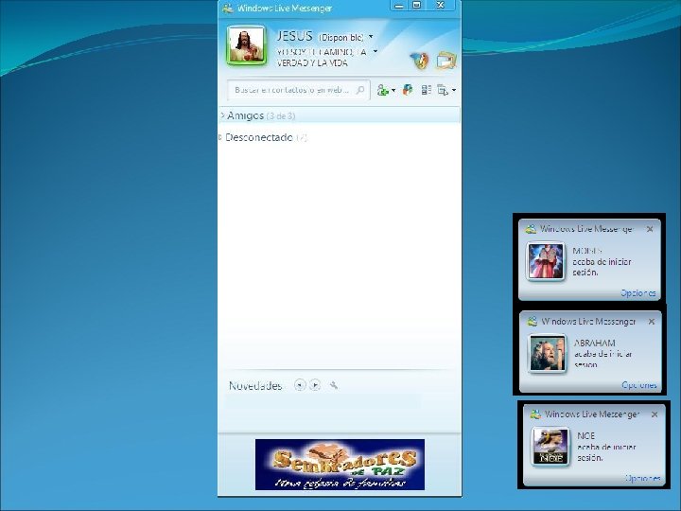Click the show menu icon
Screen dimensions: 681x511
point(443,90)
